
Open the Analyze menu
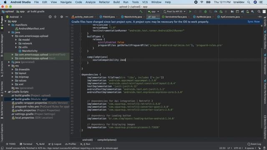coord(91,2)
